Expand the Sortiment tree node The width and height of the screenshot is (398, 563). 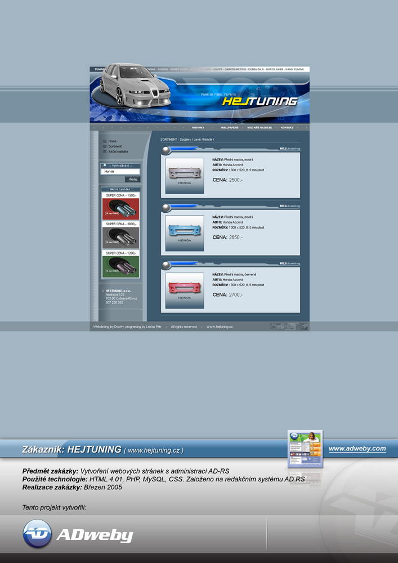[x=105, y=146]
